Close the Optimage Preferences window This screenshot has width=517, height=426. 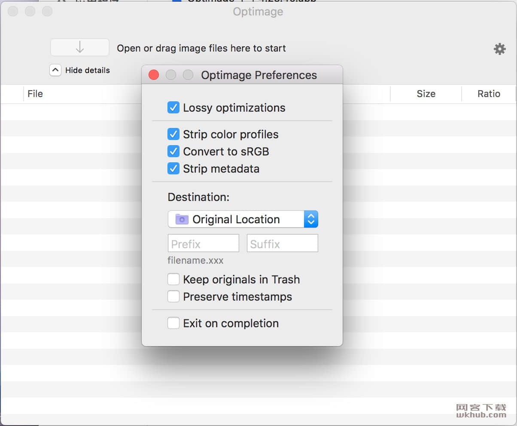click(x=154, y=75)
